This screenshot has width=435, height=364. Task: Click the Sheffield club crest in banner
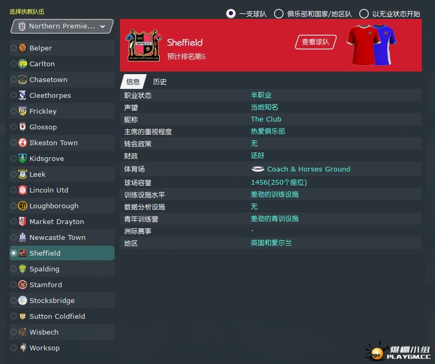point(144,45)
